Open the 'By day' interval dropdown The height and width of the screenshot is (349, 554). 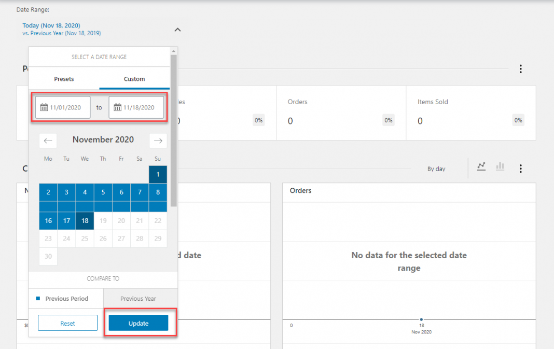coord(436,169)
